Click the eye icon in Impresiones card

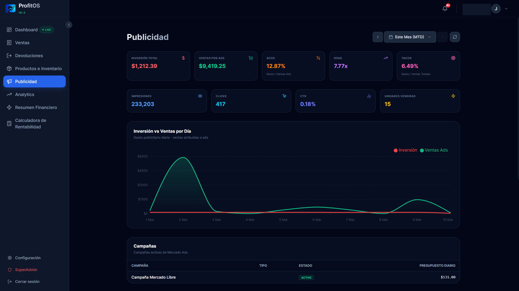200,96
